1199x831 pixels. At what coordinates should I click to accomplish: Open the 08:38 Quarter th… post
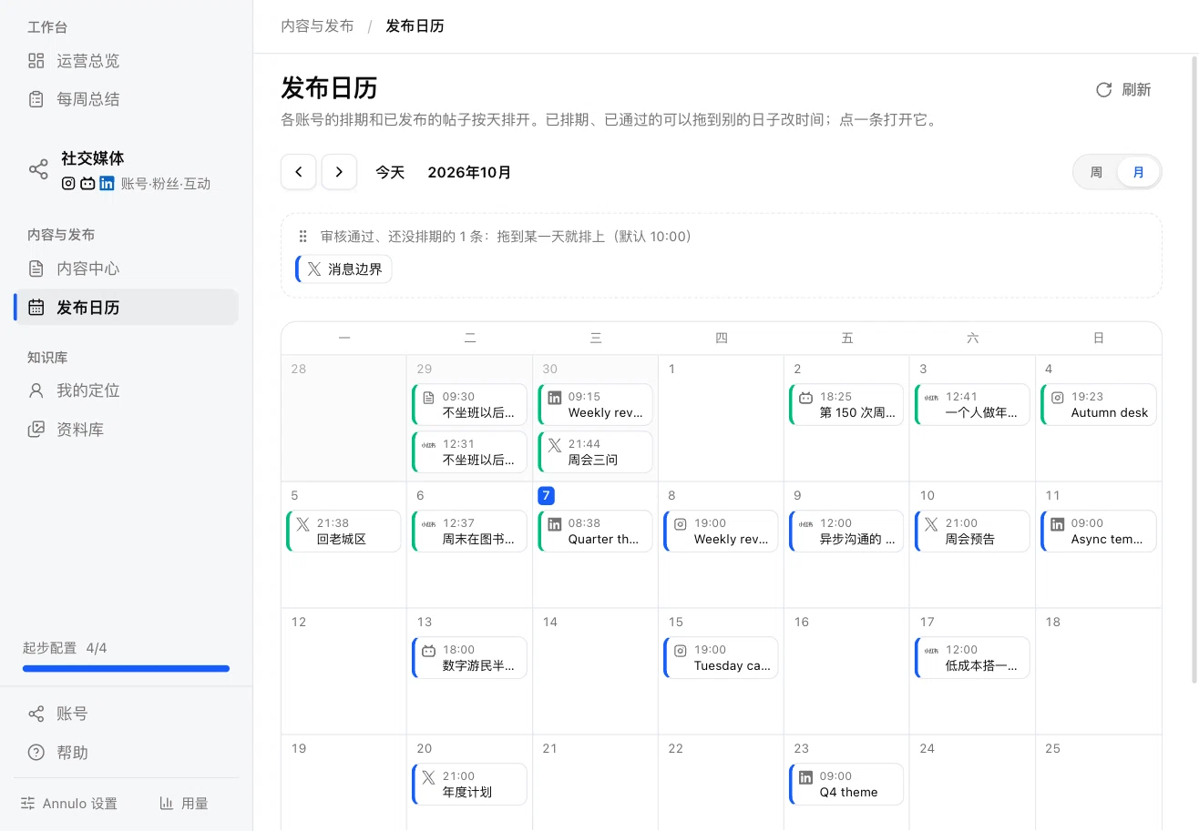pyautogui.click(x=595, y=531)
